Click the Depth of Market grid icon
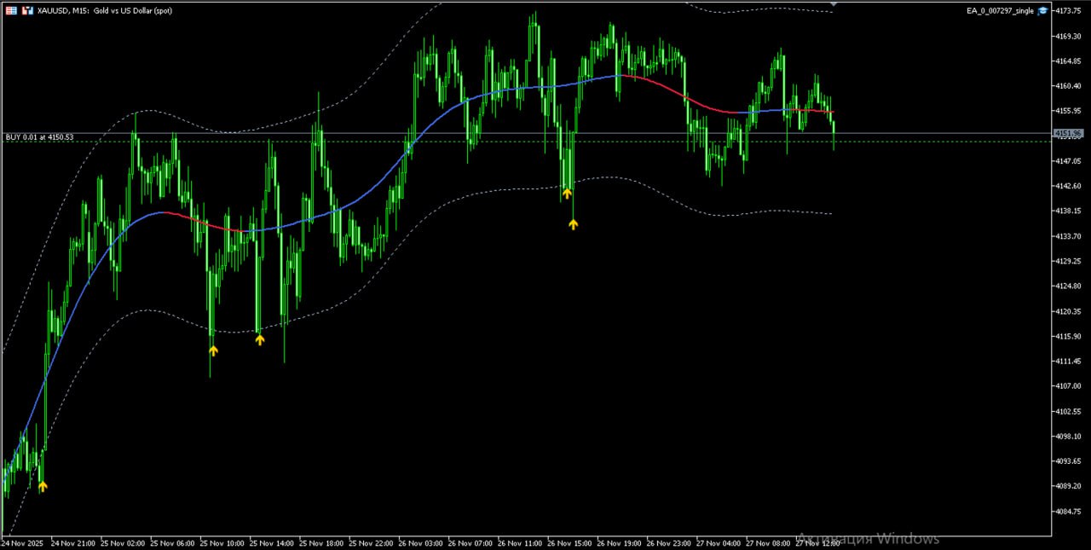 11,10
